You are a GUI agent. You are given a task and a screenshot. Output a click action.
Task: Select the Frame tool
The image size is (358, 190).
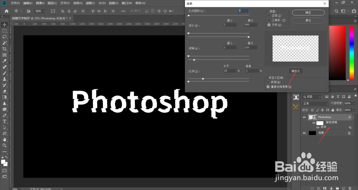tap(5, 55)
